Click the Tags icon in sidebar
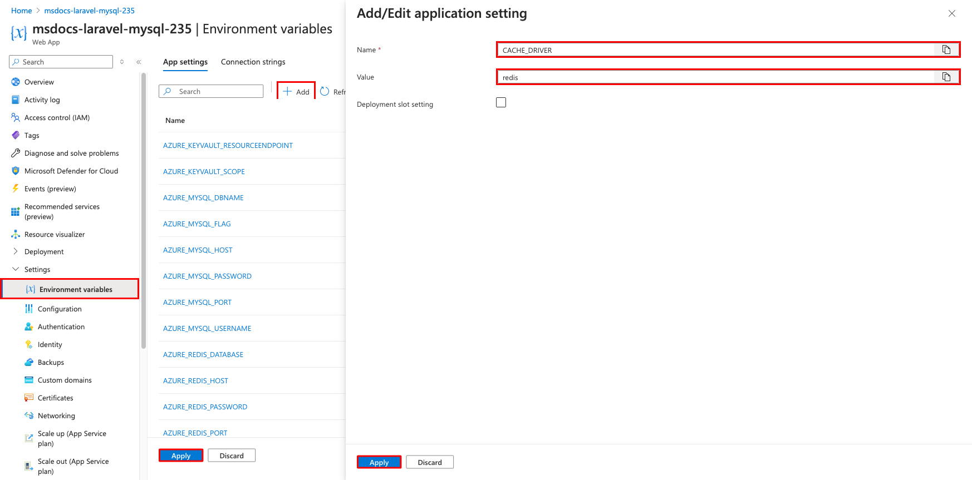Image resolution: width=972 pixels, height=480 pixels. (16, 135)
